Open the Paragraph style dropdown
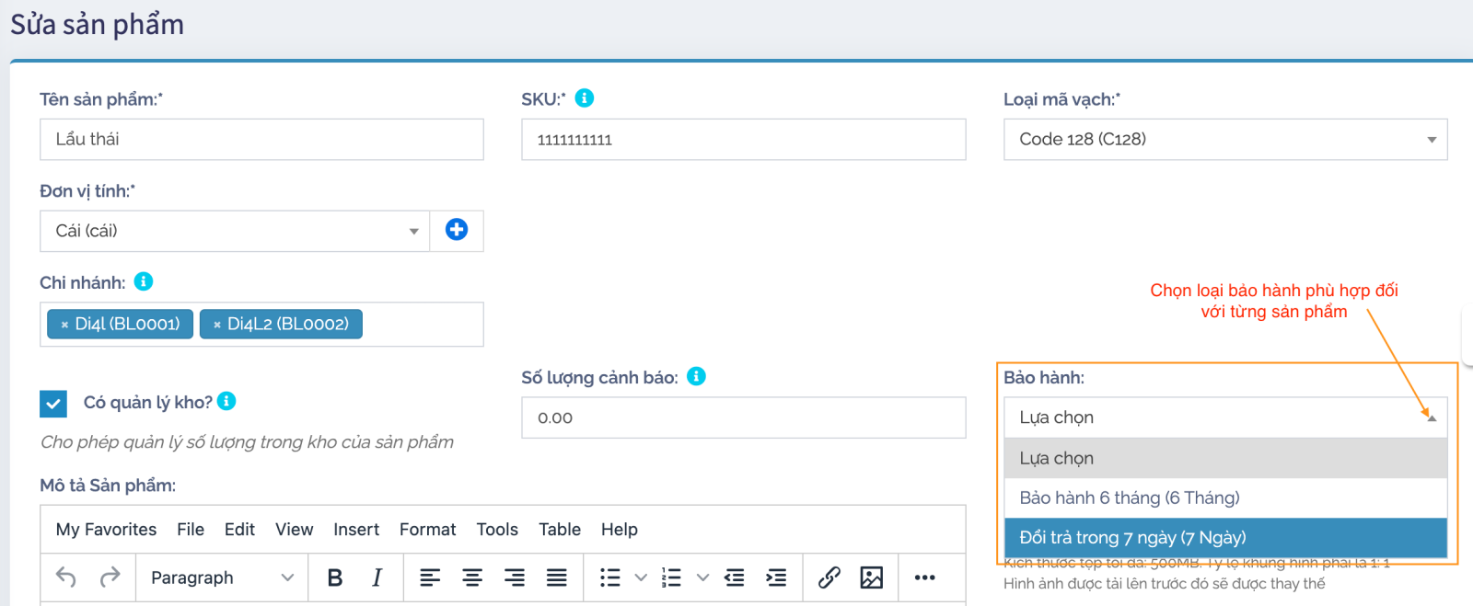This screenshot has height=606, width=1473. (x=221, y=577)
